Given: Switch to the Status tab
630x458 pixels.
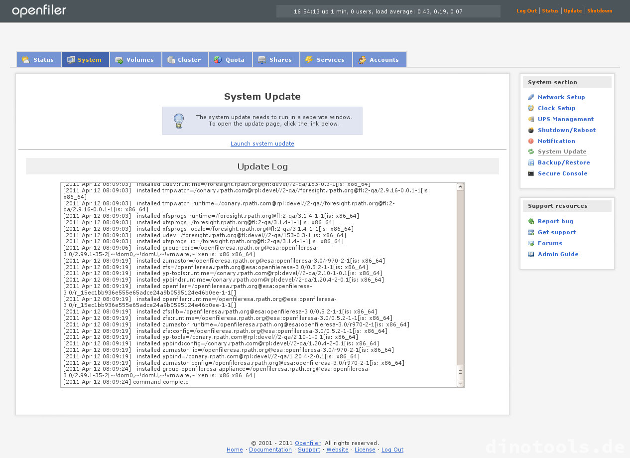Looking at the screenshot, I should 39,59.
